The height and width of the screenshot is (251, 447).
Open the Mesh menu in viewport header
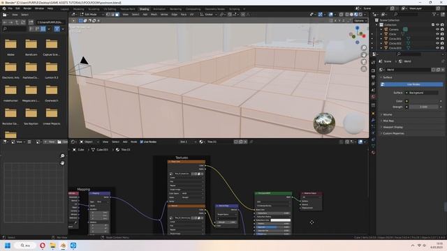tap(154, 14)
